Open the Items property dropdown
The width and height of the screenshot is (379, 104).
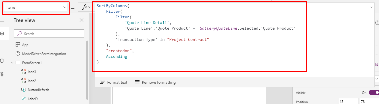(36, 8)
